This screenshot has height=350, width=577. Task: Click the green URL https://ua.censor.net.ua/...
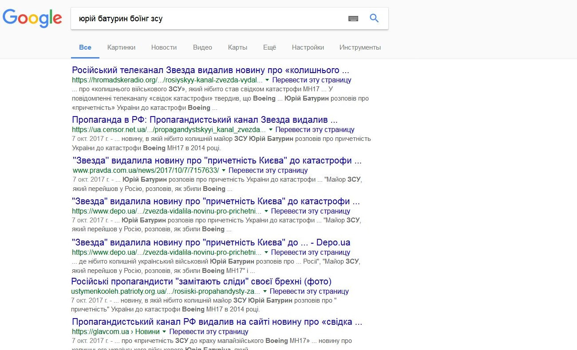pos(169,130)
